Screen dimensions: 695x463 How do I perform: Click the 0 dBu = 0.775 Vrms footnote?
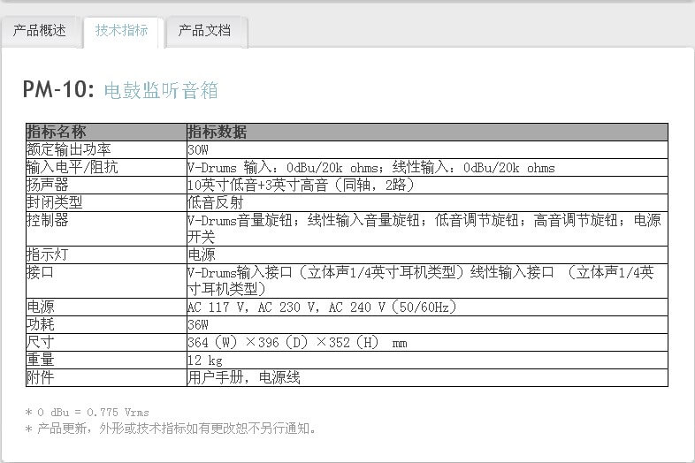[x=87, y=412]
